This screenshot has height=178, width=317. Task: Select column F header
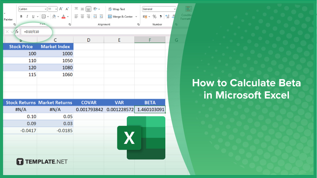click(x=150, y=40)
